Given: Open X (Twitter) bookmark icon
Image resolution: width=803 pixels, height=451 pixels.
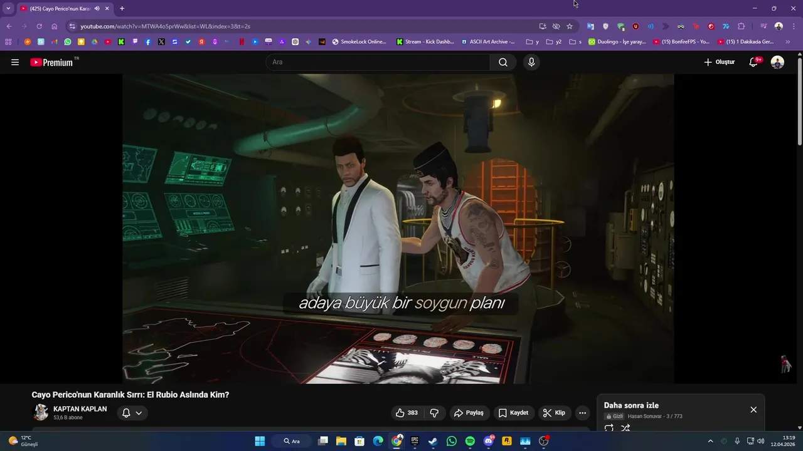Looking at the screenshot, I should pyautogui.click(x=161, y=42).
